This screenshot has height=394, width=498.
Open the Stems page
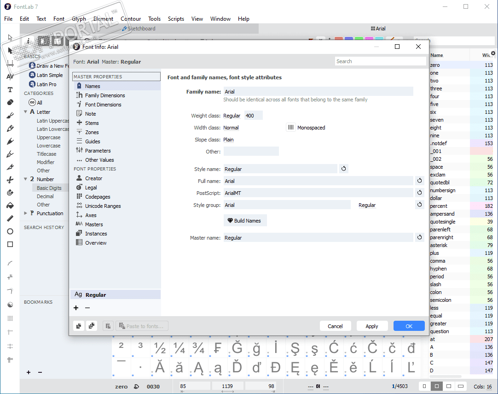click(x=92, y=123)
